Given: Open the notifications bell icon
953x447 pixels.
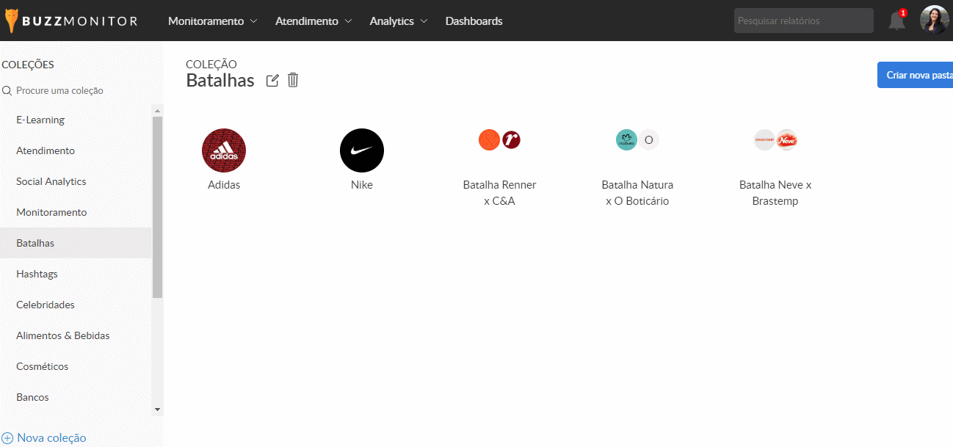Looking at the screenshot, I should click(x=896, y=21).
